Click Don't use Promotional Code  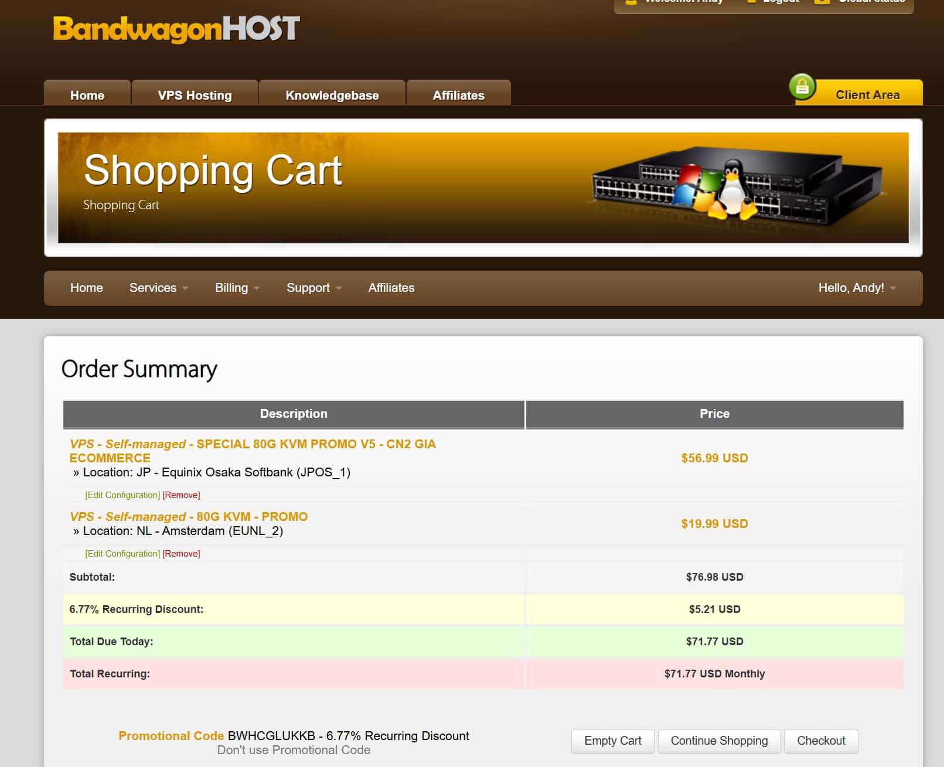click(x=294, y=750)
